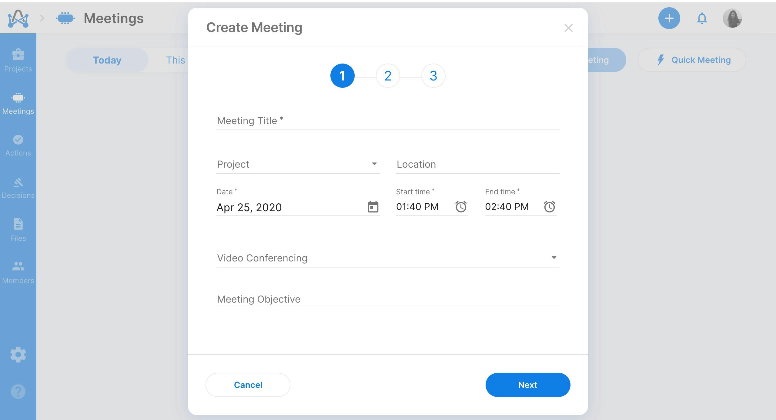Open help with the question mark icon
This screenshot has width=776, height=420.
coord(18,392)
